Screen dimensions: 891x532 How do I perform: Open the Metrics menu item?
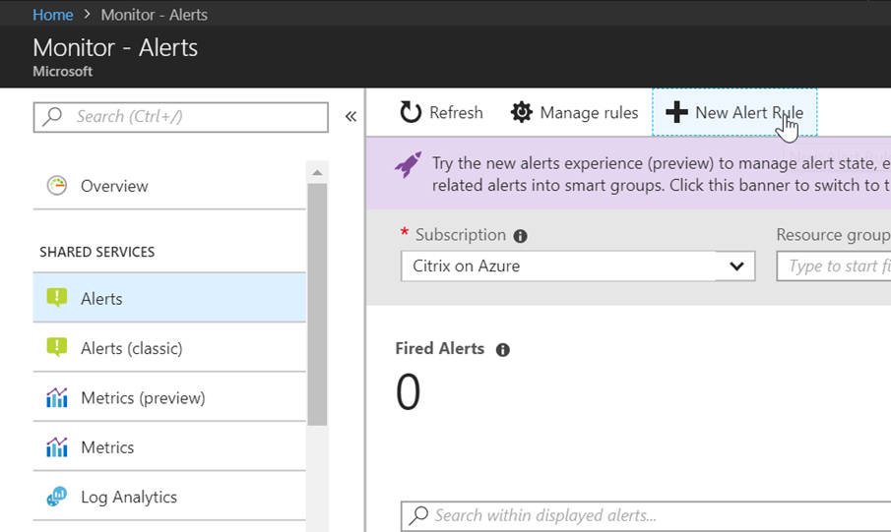click(x=169, y=446)
